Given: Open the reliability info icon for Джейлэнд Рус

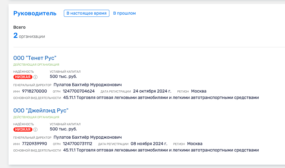Looking at the screenshot, I should coord(35,130).
